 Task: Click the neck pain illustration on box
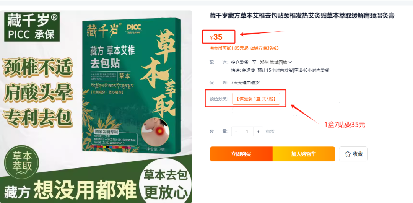154,130
